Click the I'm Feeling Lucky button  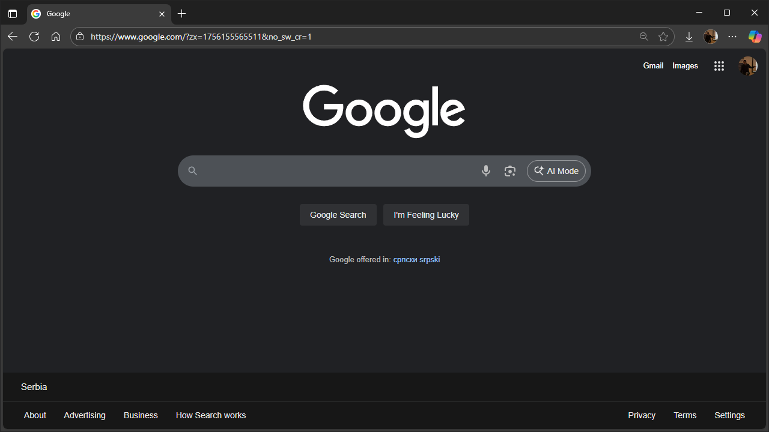pyautogui.click(x=426, y=215)
